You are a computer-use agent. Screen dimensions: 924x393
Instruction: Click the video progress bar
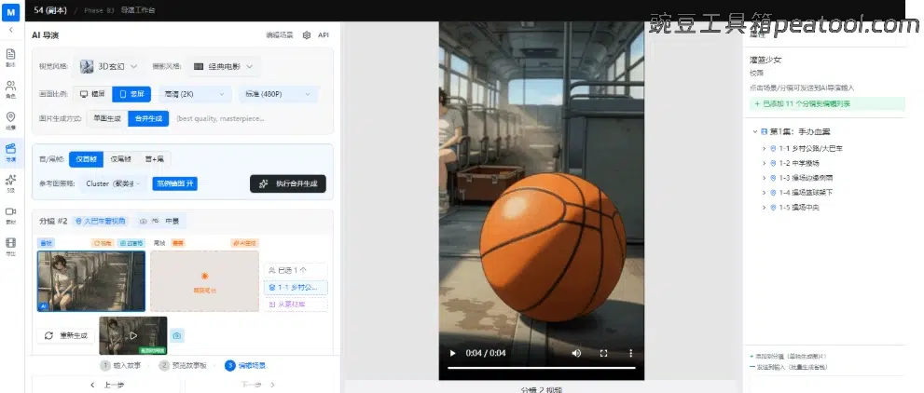(x=541, y=369)
